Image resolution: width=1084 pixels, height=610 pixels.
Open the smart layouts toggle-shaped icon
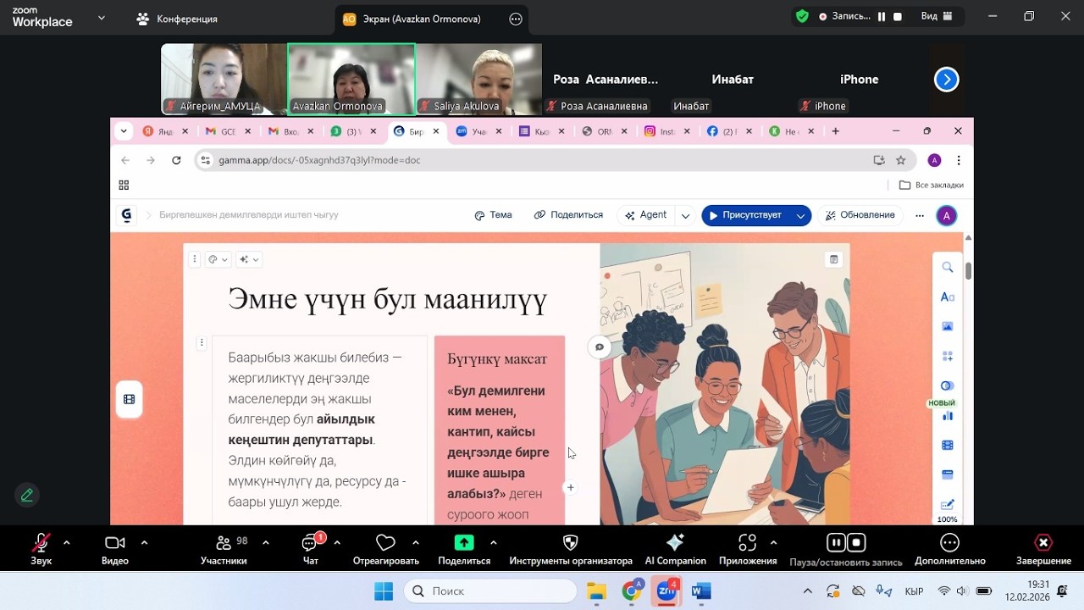click(947, 385)
